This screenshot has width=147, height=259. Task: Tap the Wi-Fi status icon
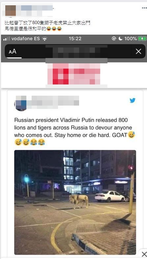pyautogui.click(x=44, y=39)
